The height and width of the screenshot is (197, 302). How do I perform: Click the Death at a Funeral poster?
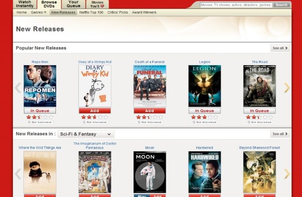tap(150, 86)
